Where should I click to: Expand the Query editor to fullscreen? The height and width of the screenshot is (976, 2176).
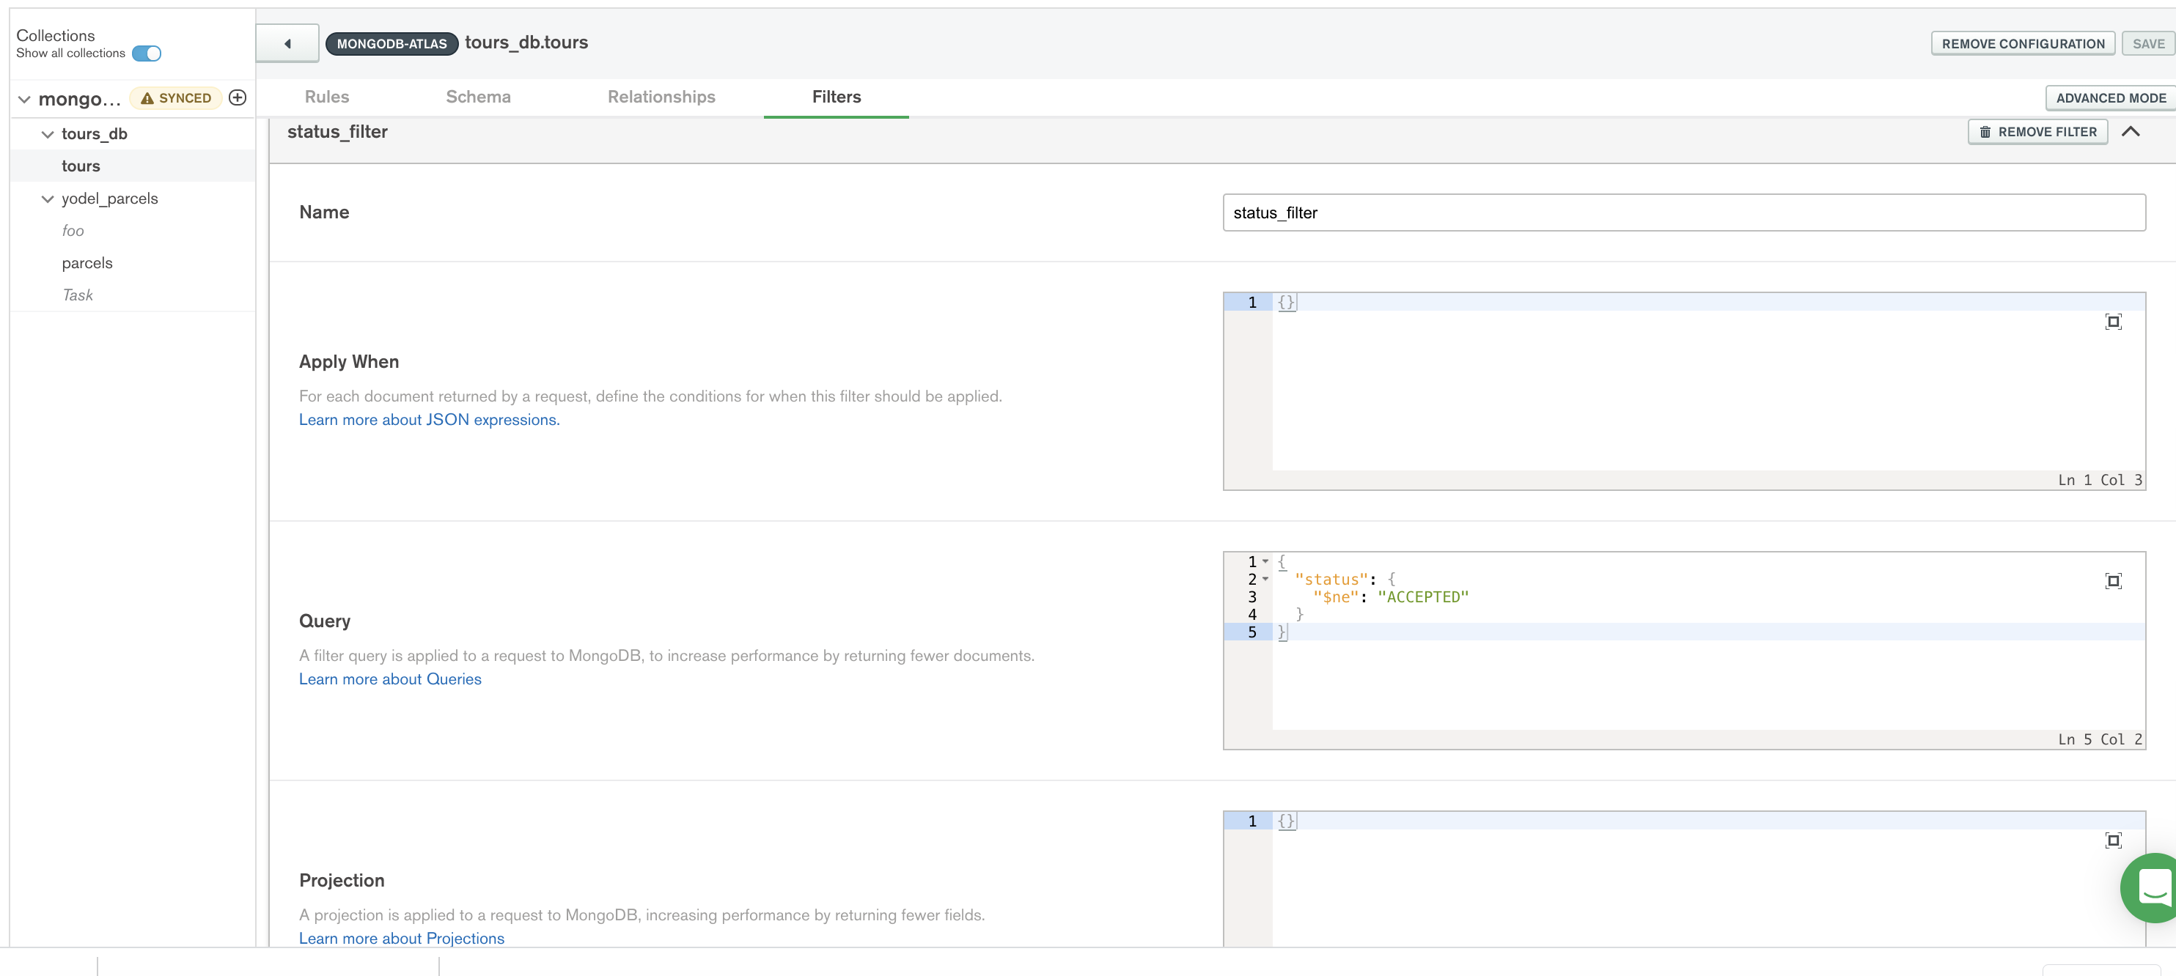click(x=2113, y=581)
